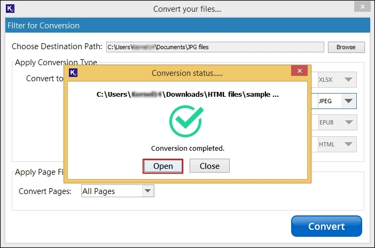Click the green checkmark success icon
The height and width of the screenshot is (248, 375).
click(187, 121)
